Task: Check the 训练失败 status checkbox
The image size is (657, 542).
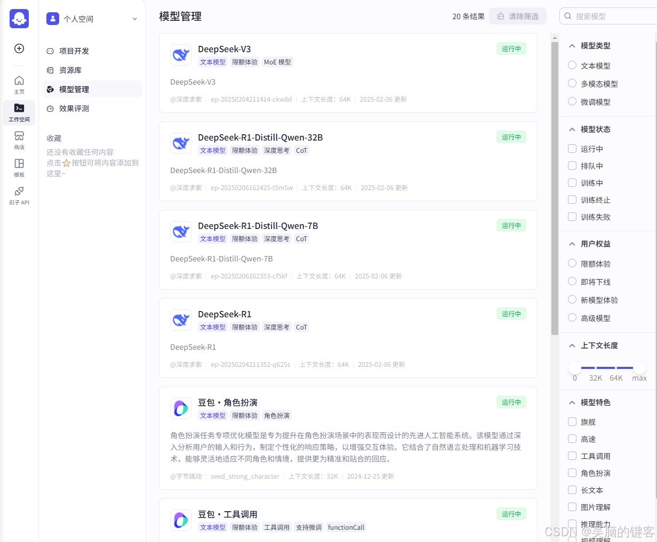Action: [x=572, y=217]
